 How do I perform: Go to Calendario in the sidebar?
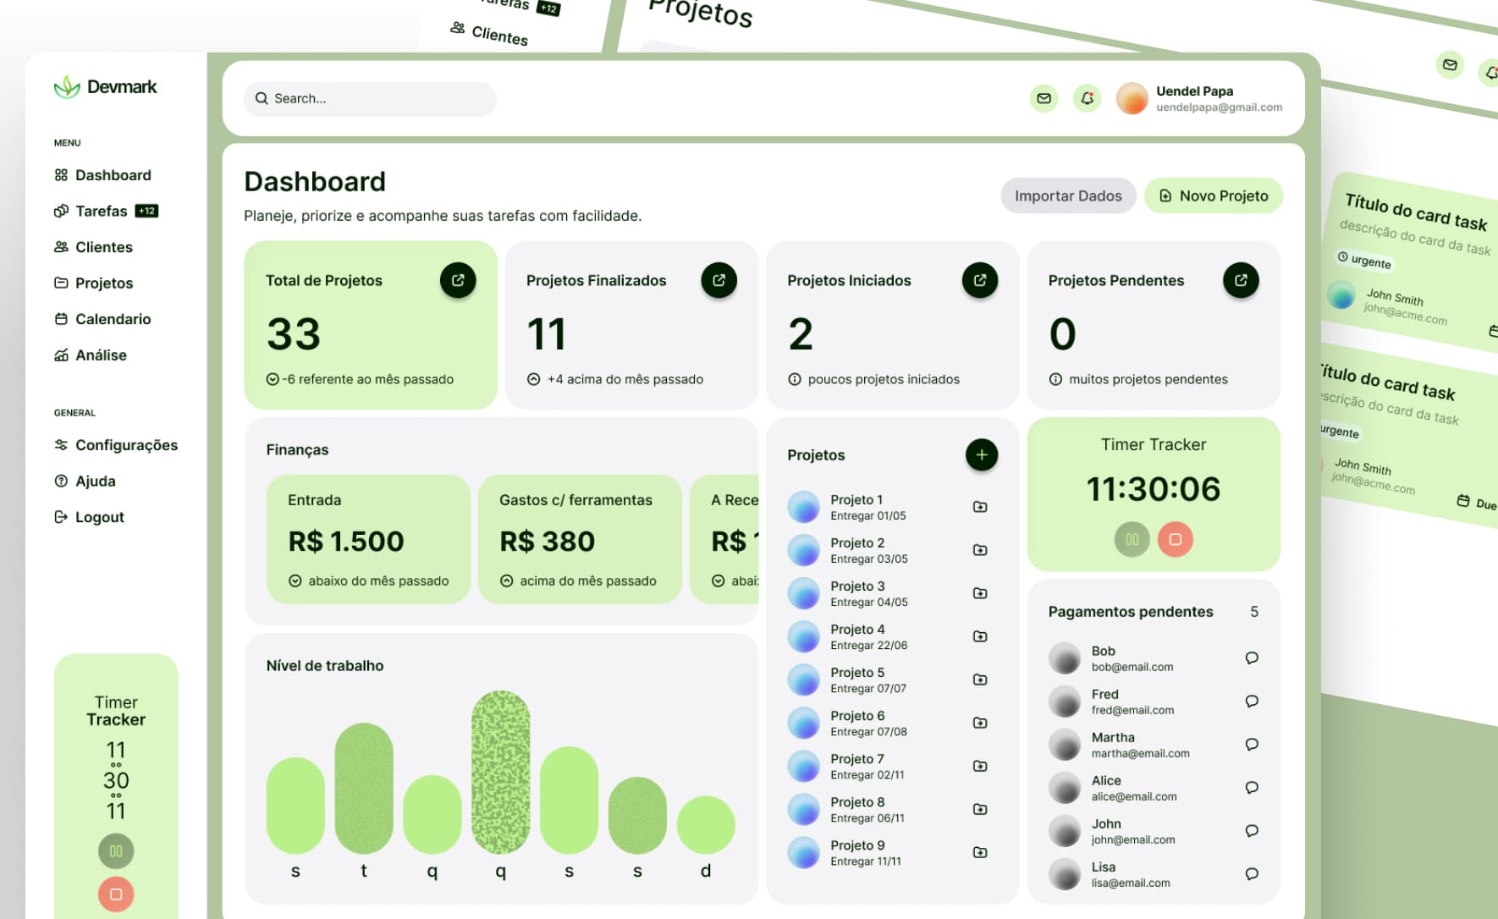tap(102, 319)
